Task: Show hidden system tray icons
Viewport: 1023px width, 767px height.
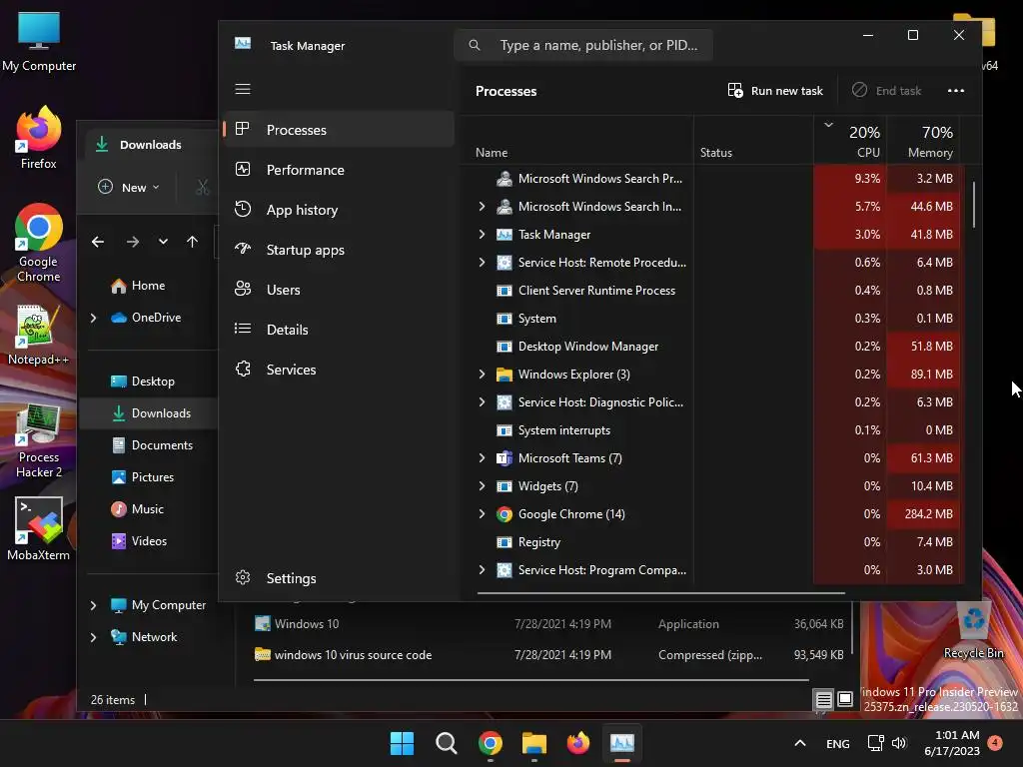Action: tap(800, 743)
